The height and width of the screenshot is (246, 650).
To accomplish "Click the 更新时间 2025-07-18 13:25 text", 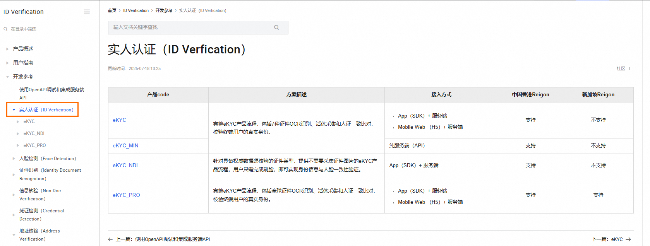I will [x=134, y=68].
